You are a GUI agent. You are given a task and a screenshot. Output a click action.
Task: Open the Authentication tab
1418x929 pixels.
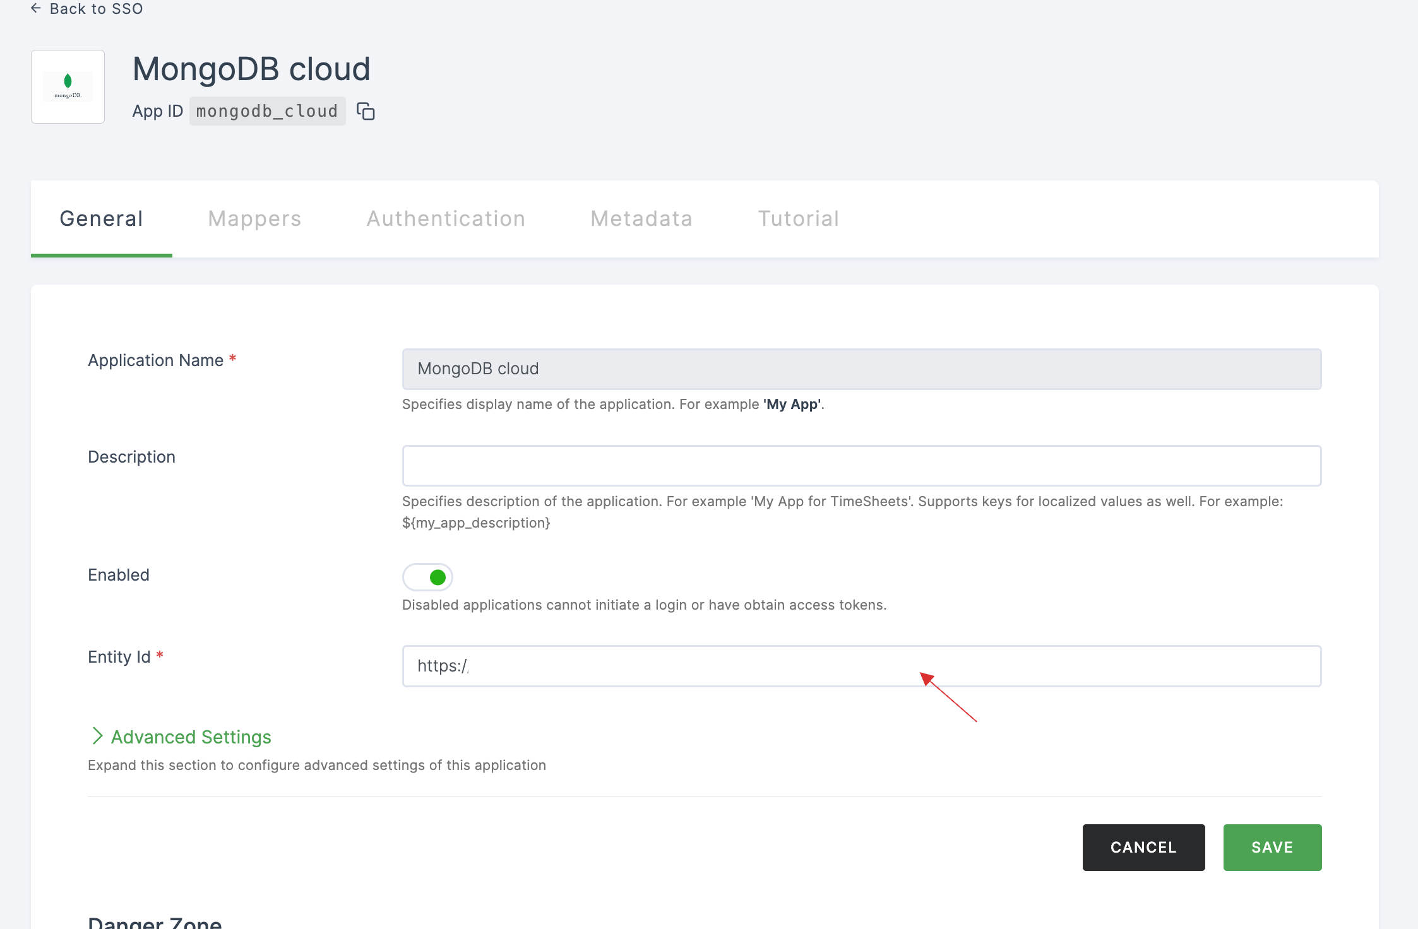tap(446, 218)
